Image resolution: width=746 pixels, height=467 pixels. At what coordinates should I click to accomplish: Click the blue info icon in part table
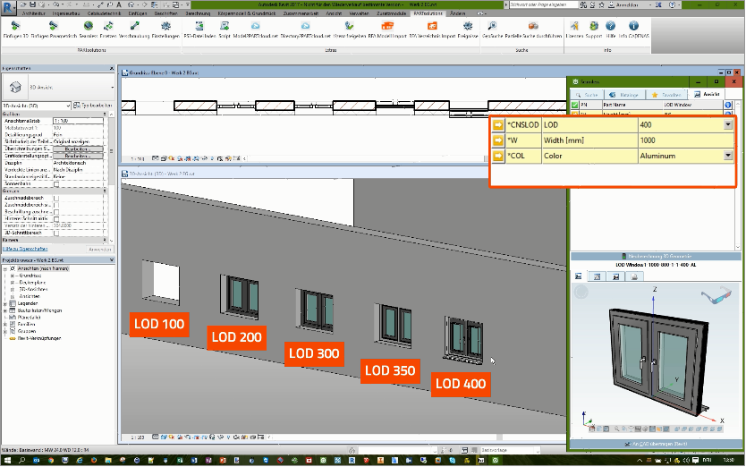click(x=728, y=105)
